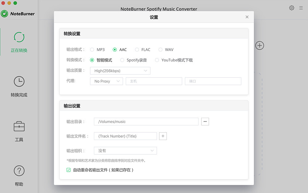This screenshot has width=308, height=193.
Task: Toggle 自动重命名输出文件 checkbox
Action: point(68,170)
